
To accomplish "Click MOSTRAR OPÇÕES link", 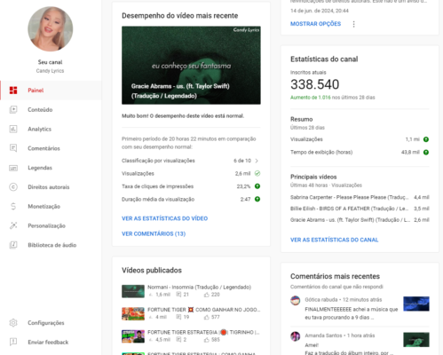I will pos(315,24).
